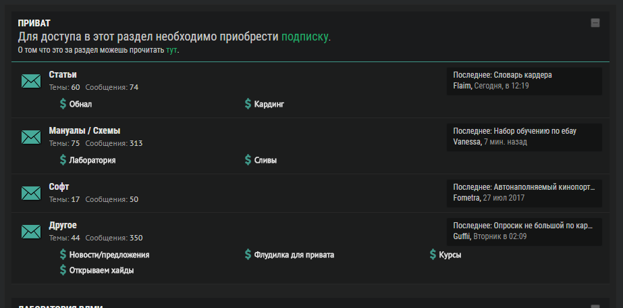The image size is (623, 308).
Task: Collapse the partially visible category at bottom
Action: tap(595, 306)
